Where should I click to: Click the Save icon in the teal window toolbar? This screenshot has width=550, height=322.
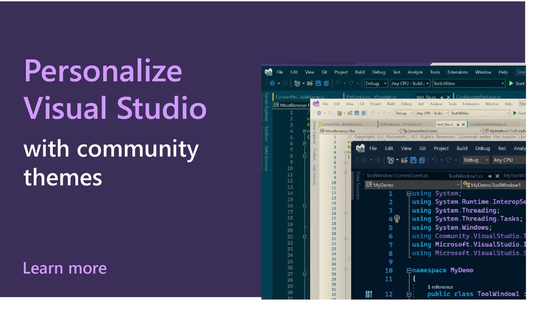pos(318,83)
